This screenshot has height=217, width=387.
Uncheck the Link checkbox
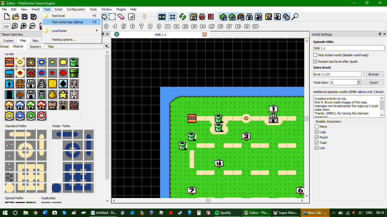[317, 148]
